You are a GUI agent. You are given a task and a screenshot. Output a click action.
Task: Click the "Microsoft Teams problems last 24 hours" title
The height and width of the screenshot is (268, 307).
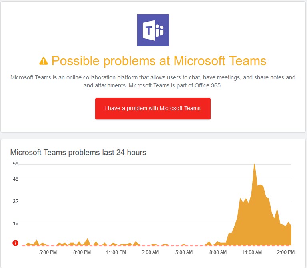(x=78, y=152)
